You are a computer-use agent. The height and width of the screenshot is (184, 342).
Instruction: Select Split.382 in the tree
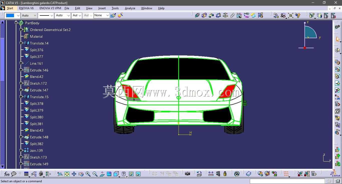(37, 144)
